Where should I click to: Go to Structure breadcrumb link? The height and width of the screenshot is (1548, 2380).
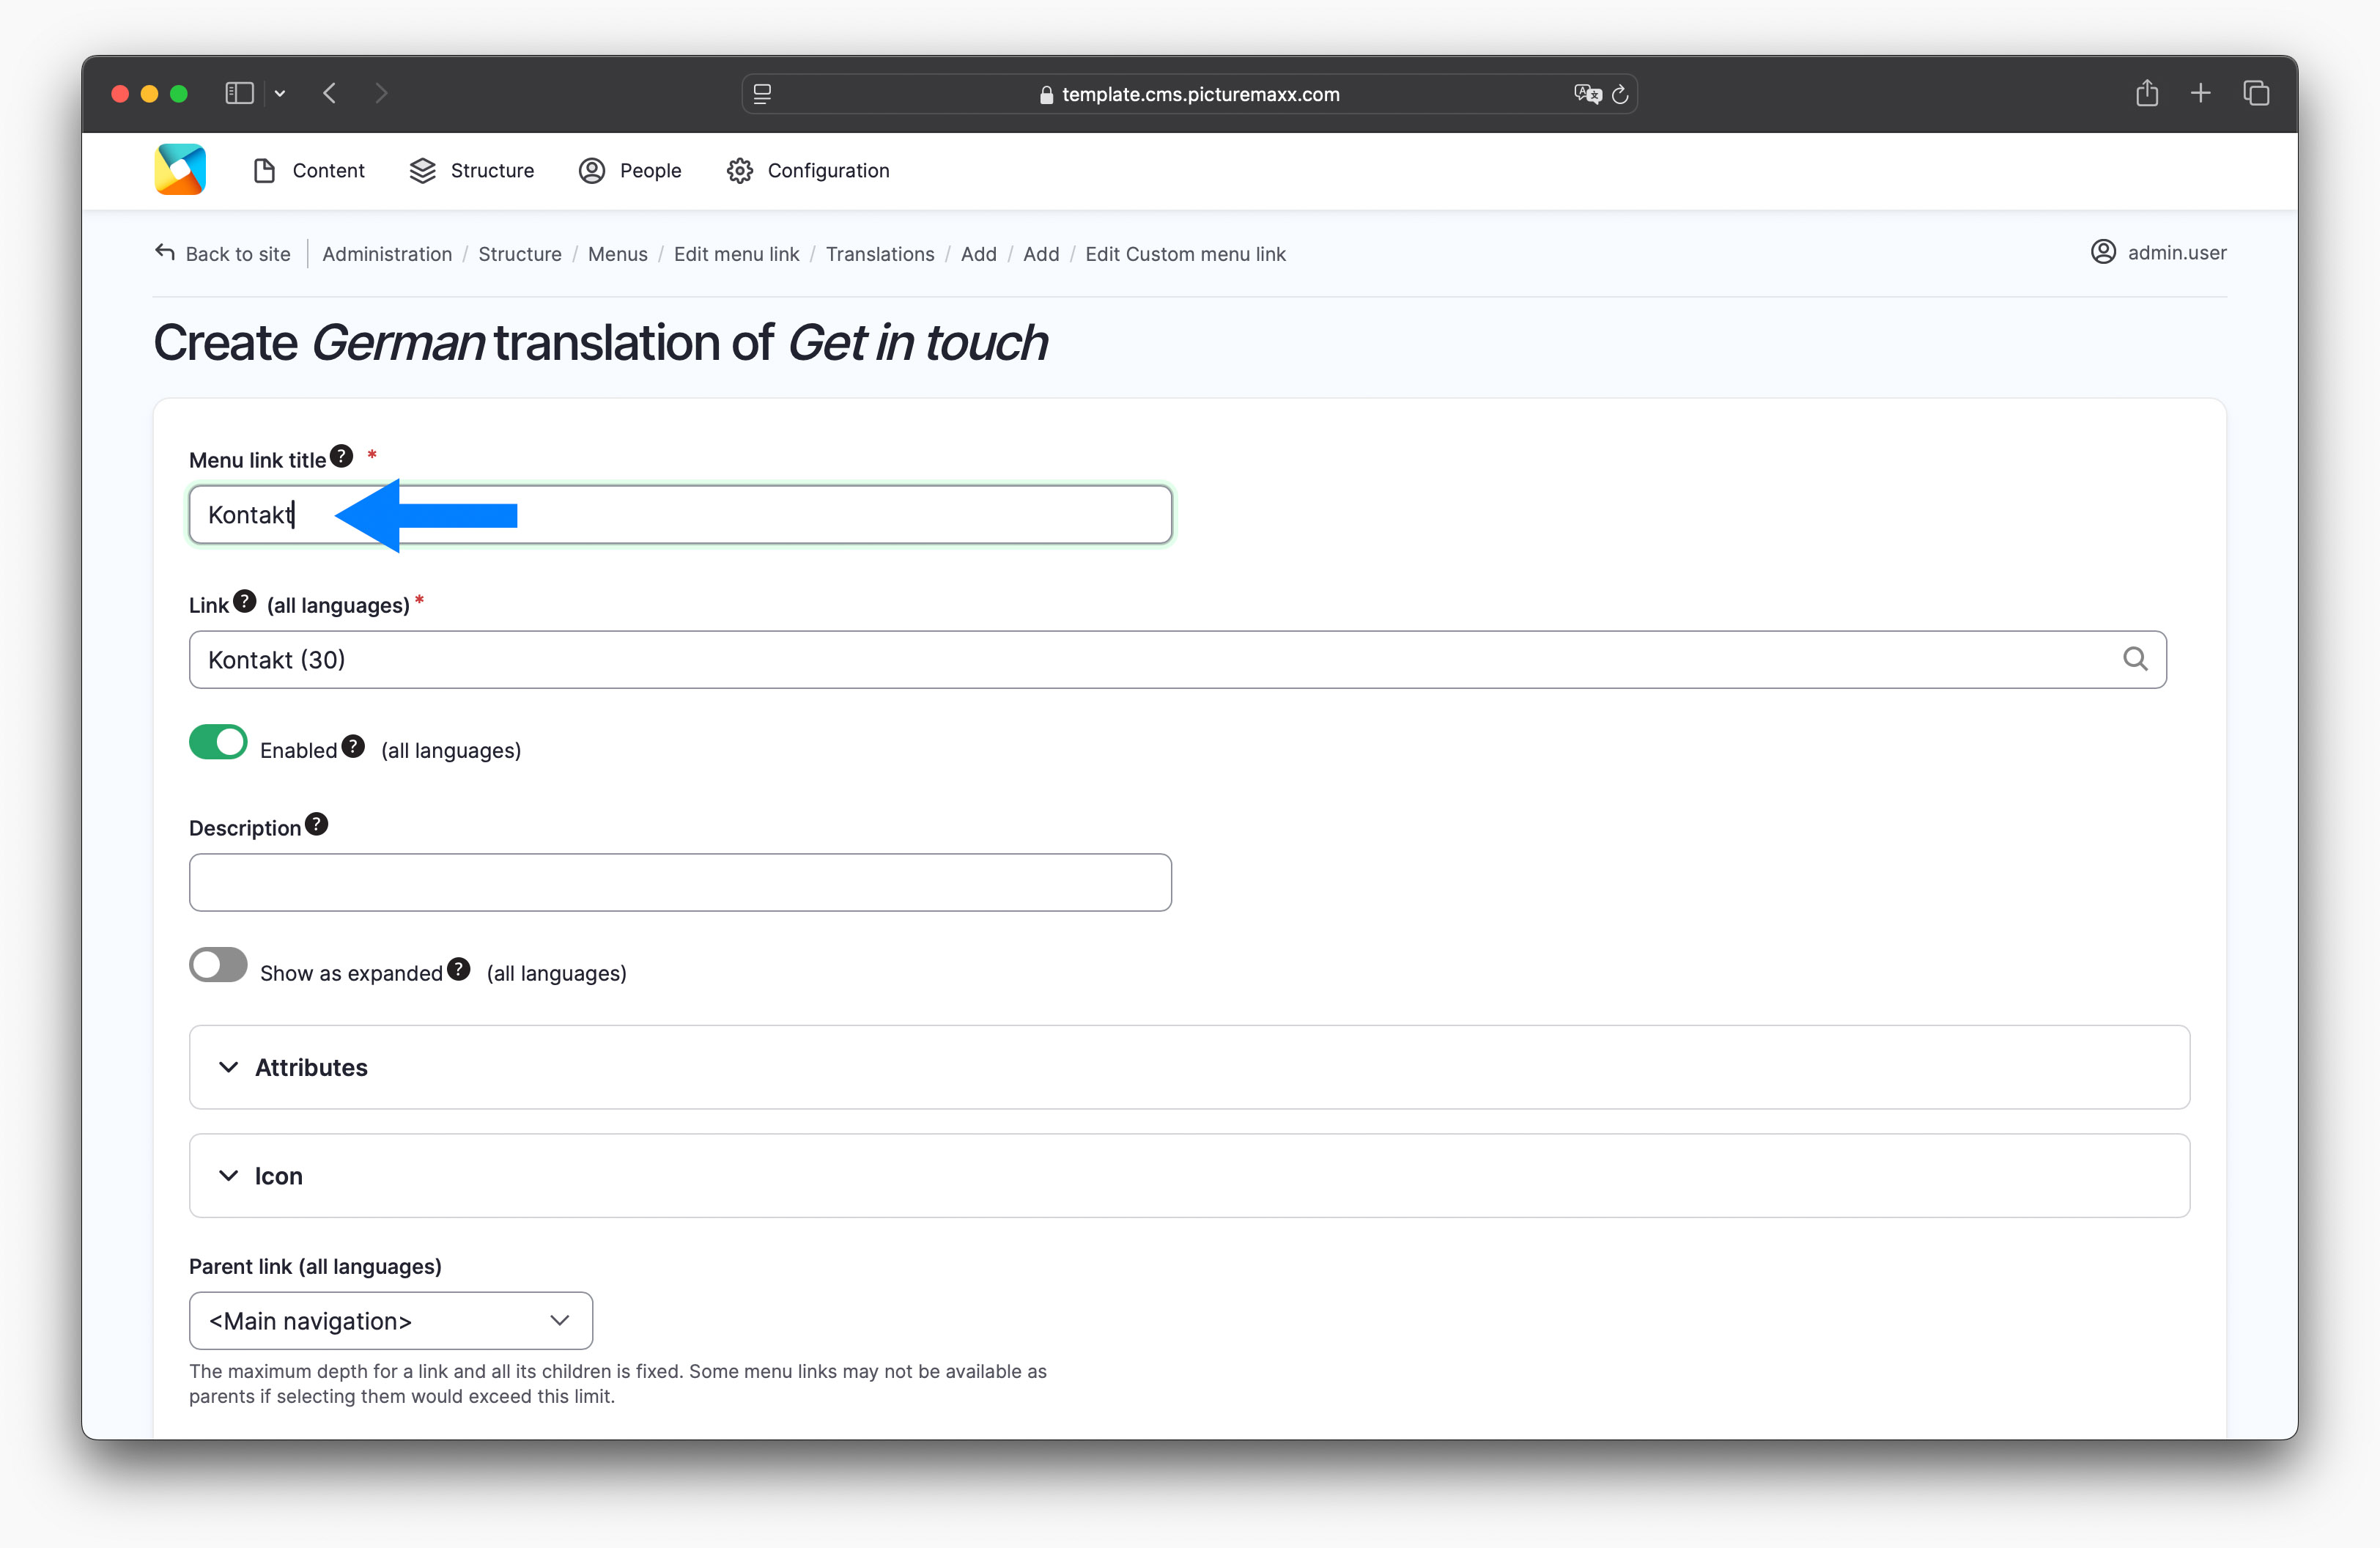(x=520, y=254)
